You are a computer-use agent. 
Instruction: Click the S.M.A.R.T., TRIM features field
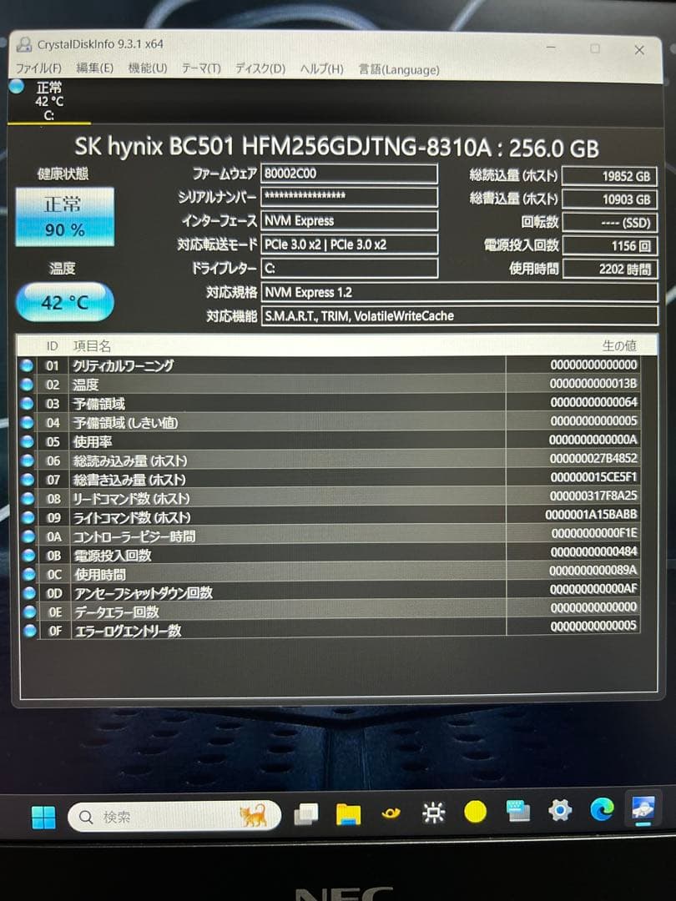pos(459,315)
